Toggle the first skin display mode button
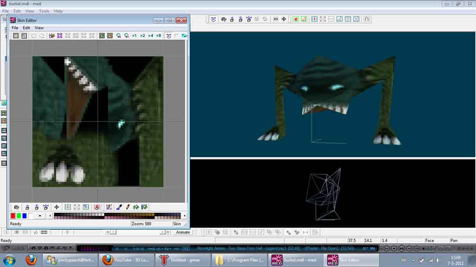 [16, 36]
